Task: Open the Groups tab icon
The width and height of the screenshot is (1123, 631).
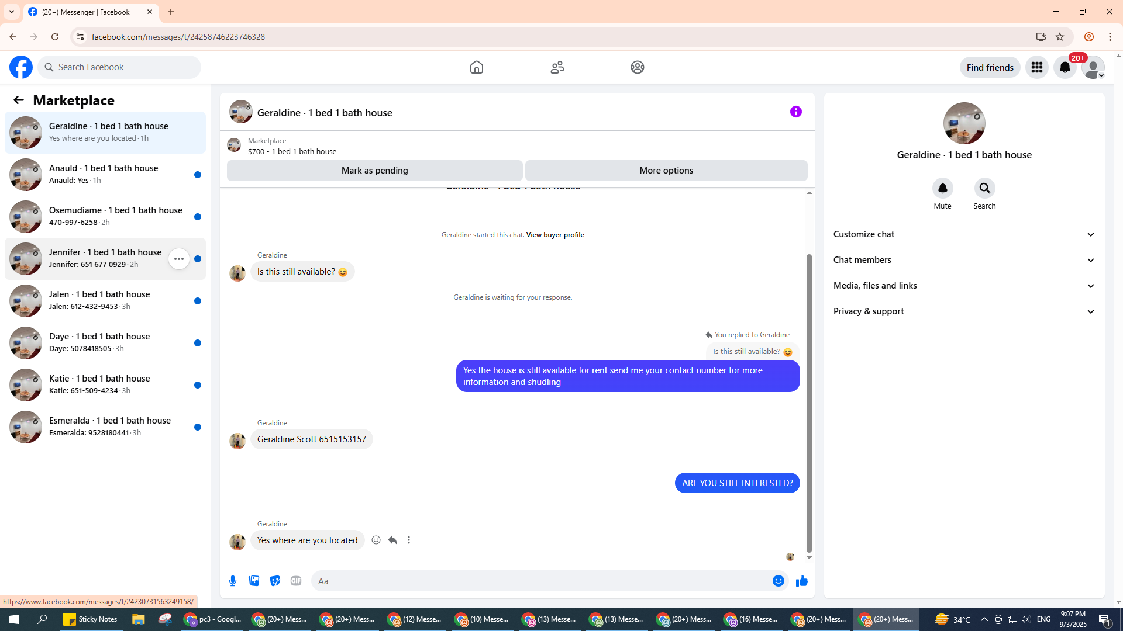Action: click(638, 67)
